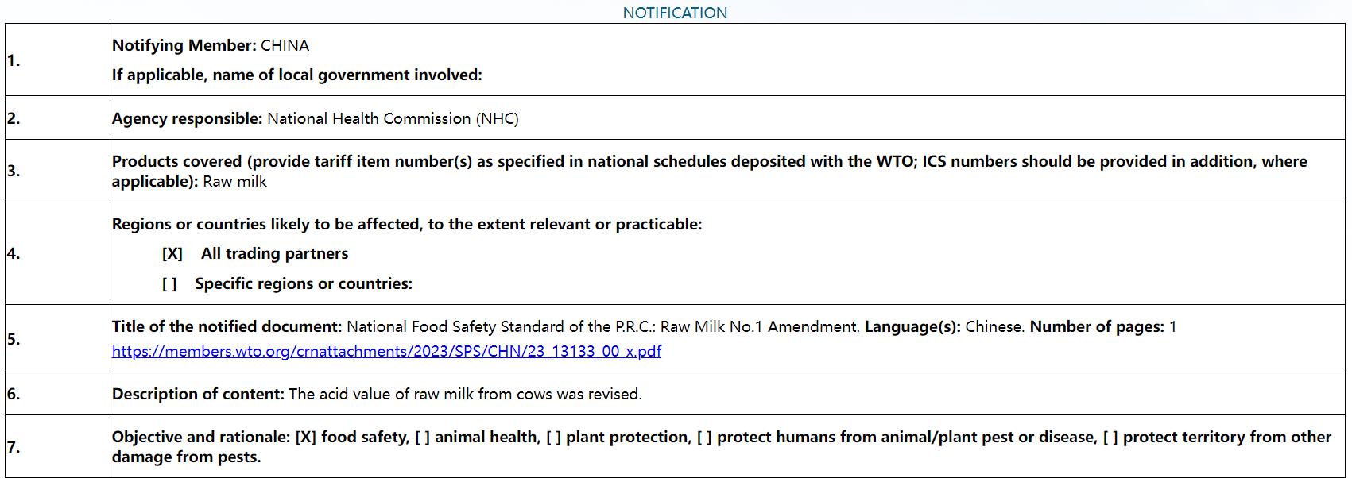Click the Description of content label
Image resolution: width=1352 pixels, height=478 pixels.
198,394
